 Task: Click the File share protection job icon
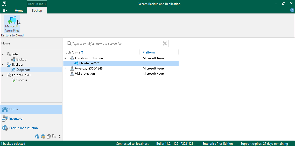pos(72,58)
